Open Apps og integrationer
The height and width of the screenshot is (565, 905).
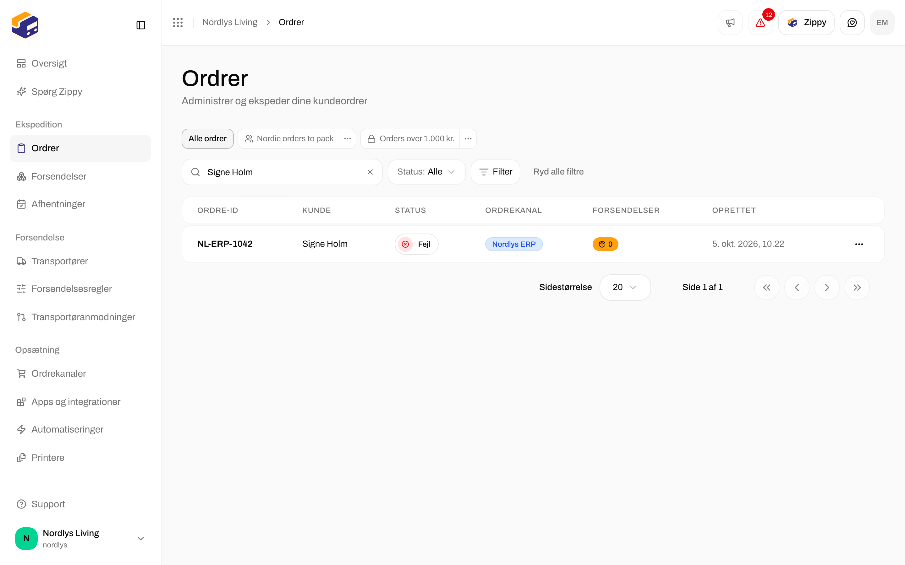pos(80,402)
